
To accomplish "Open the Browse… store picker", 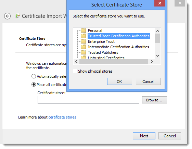I will tap(154, 100).
